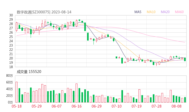Screen dimensions: 189x112
Task: Click the 80万 volume axis label
Action: 9,76
